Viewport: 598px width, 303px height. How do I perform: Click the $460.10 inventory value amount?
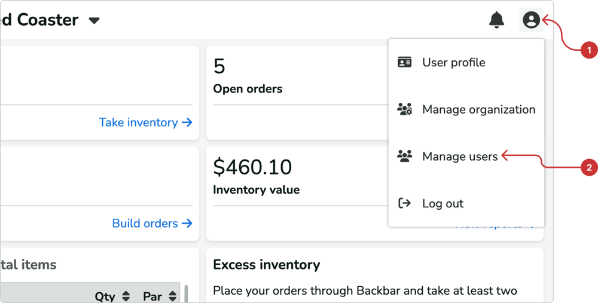pos(252,167)
